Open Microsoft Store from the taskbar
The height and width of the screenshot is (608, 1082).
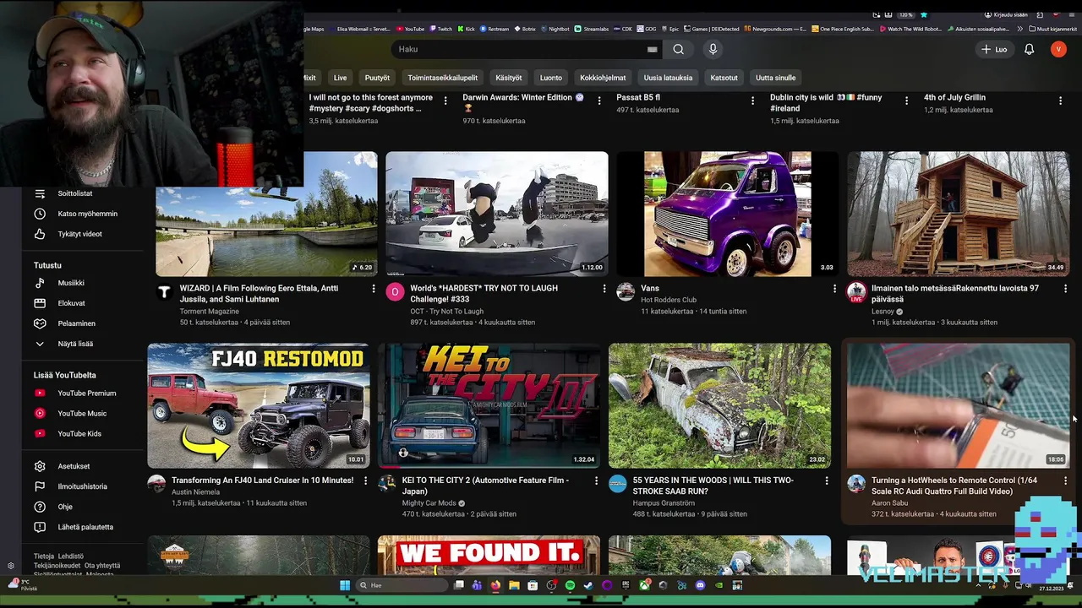pos(533,585)
